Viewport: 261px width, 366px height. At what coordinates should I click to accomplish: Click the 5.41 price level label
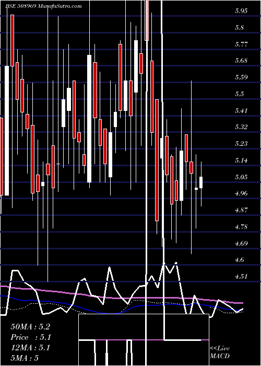coord(241,110)
